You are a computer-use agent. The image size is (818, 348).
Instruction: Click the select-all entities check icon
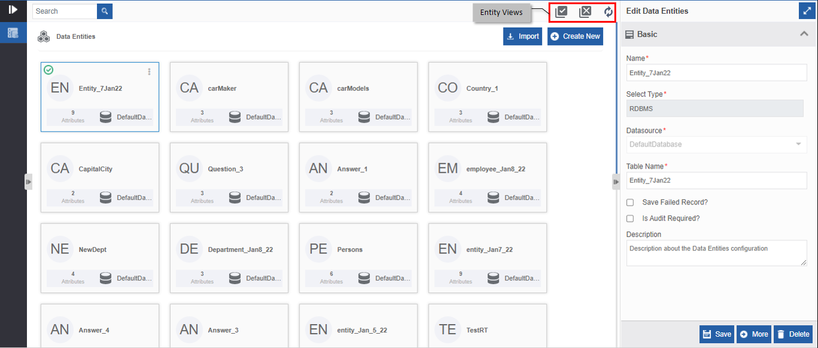pos(561,11)
